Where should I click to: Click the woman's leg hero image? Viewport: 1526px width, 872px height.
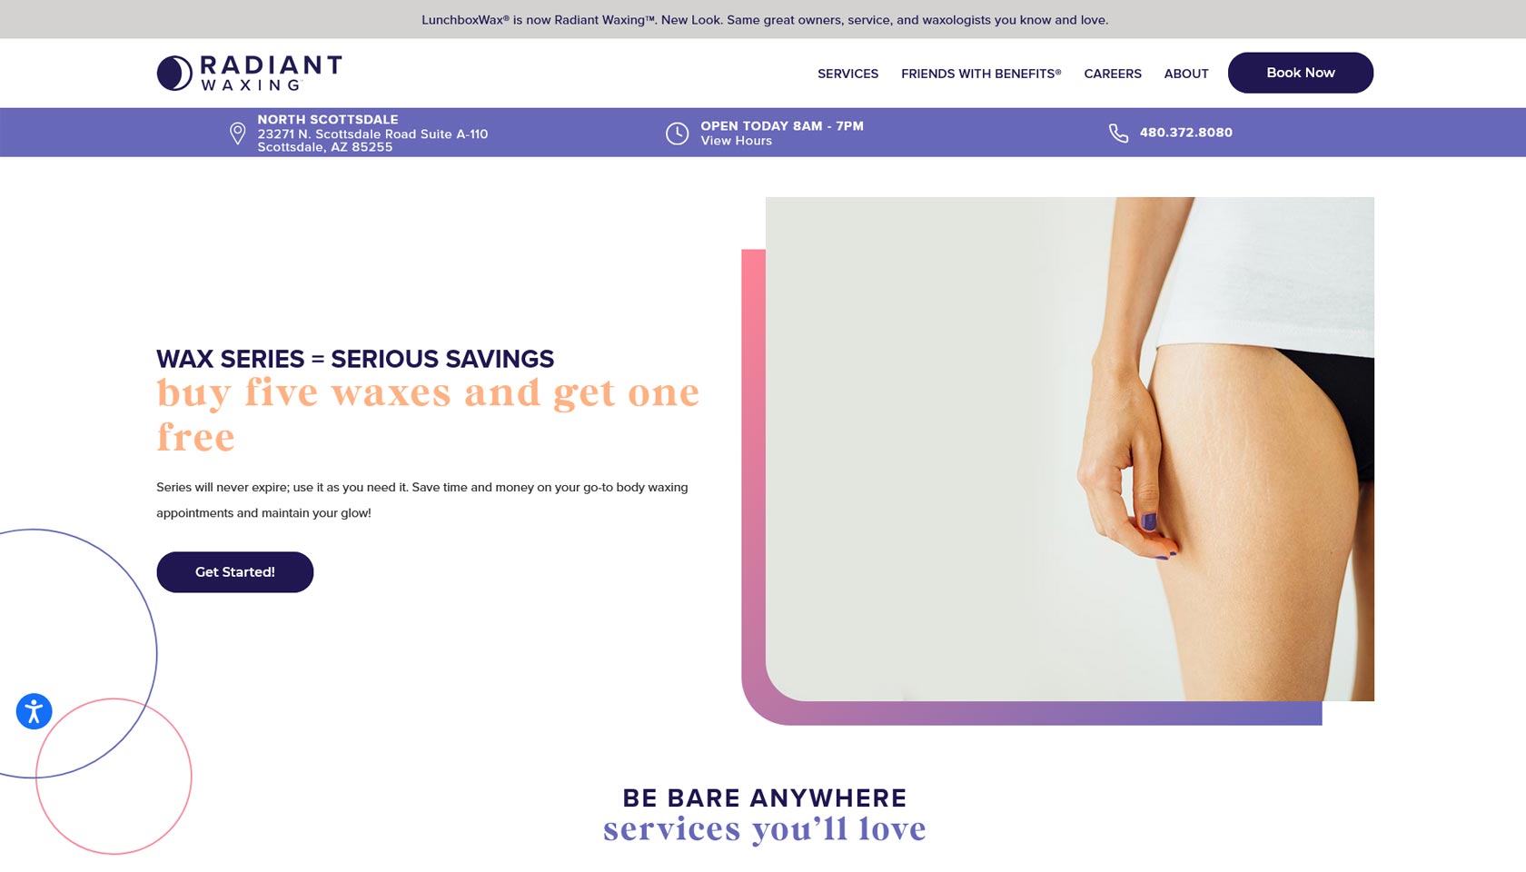click(1070, 449)
